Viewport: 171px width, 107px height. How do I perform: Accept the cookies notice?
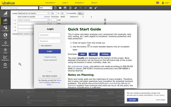click(x=133, y=100)
